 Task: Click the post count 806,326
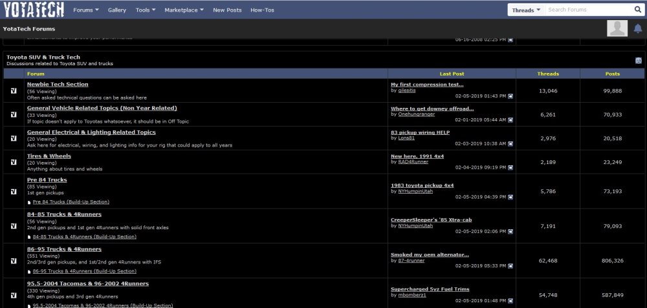click(613, 261)
